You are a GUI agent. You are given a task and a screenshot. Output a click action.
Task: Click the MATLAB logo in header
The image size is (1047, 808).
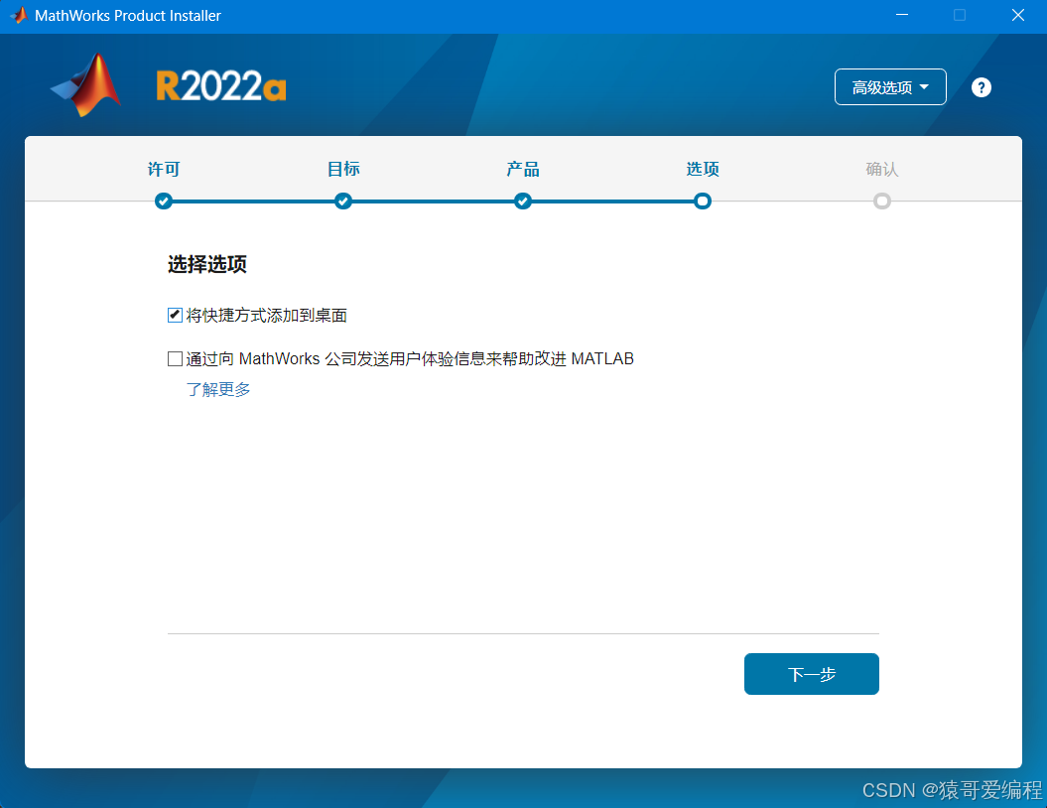click(x=86, y=84)
